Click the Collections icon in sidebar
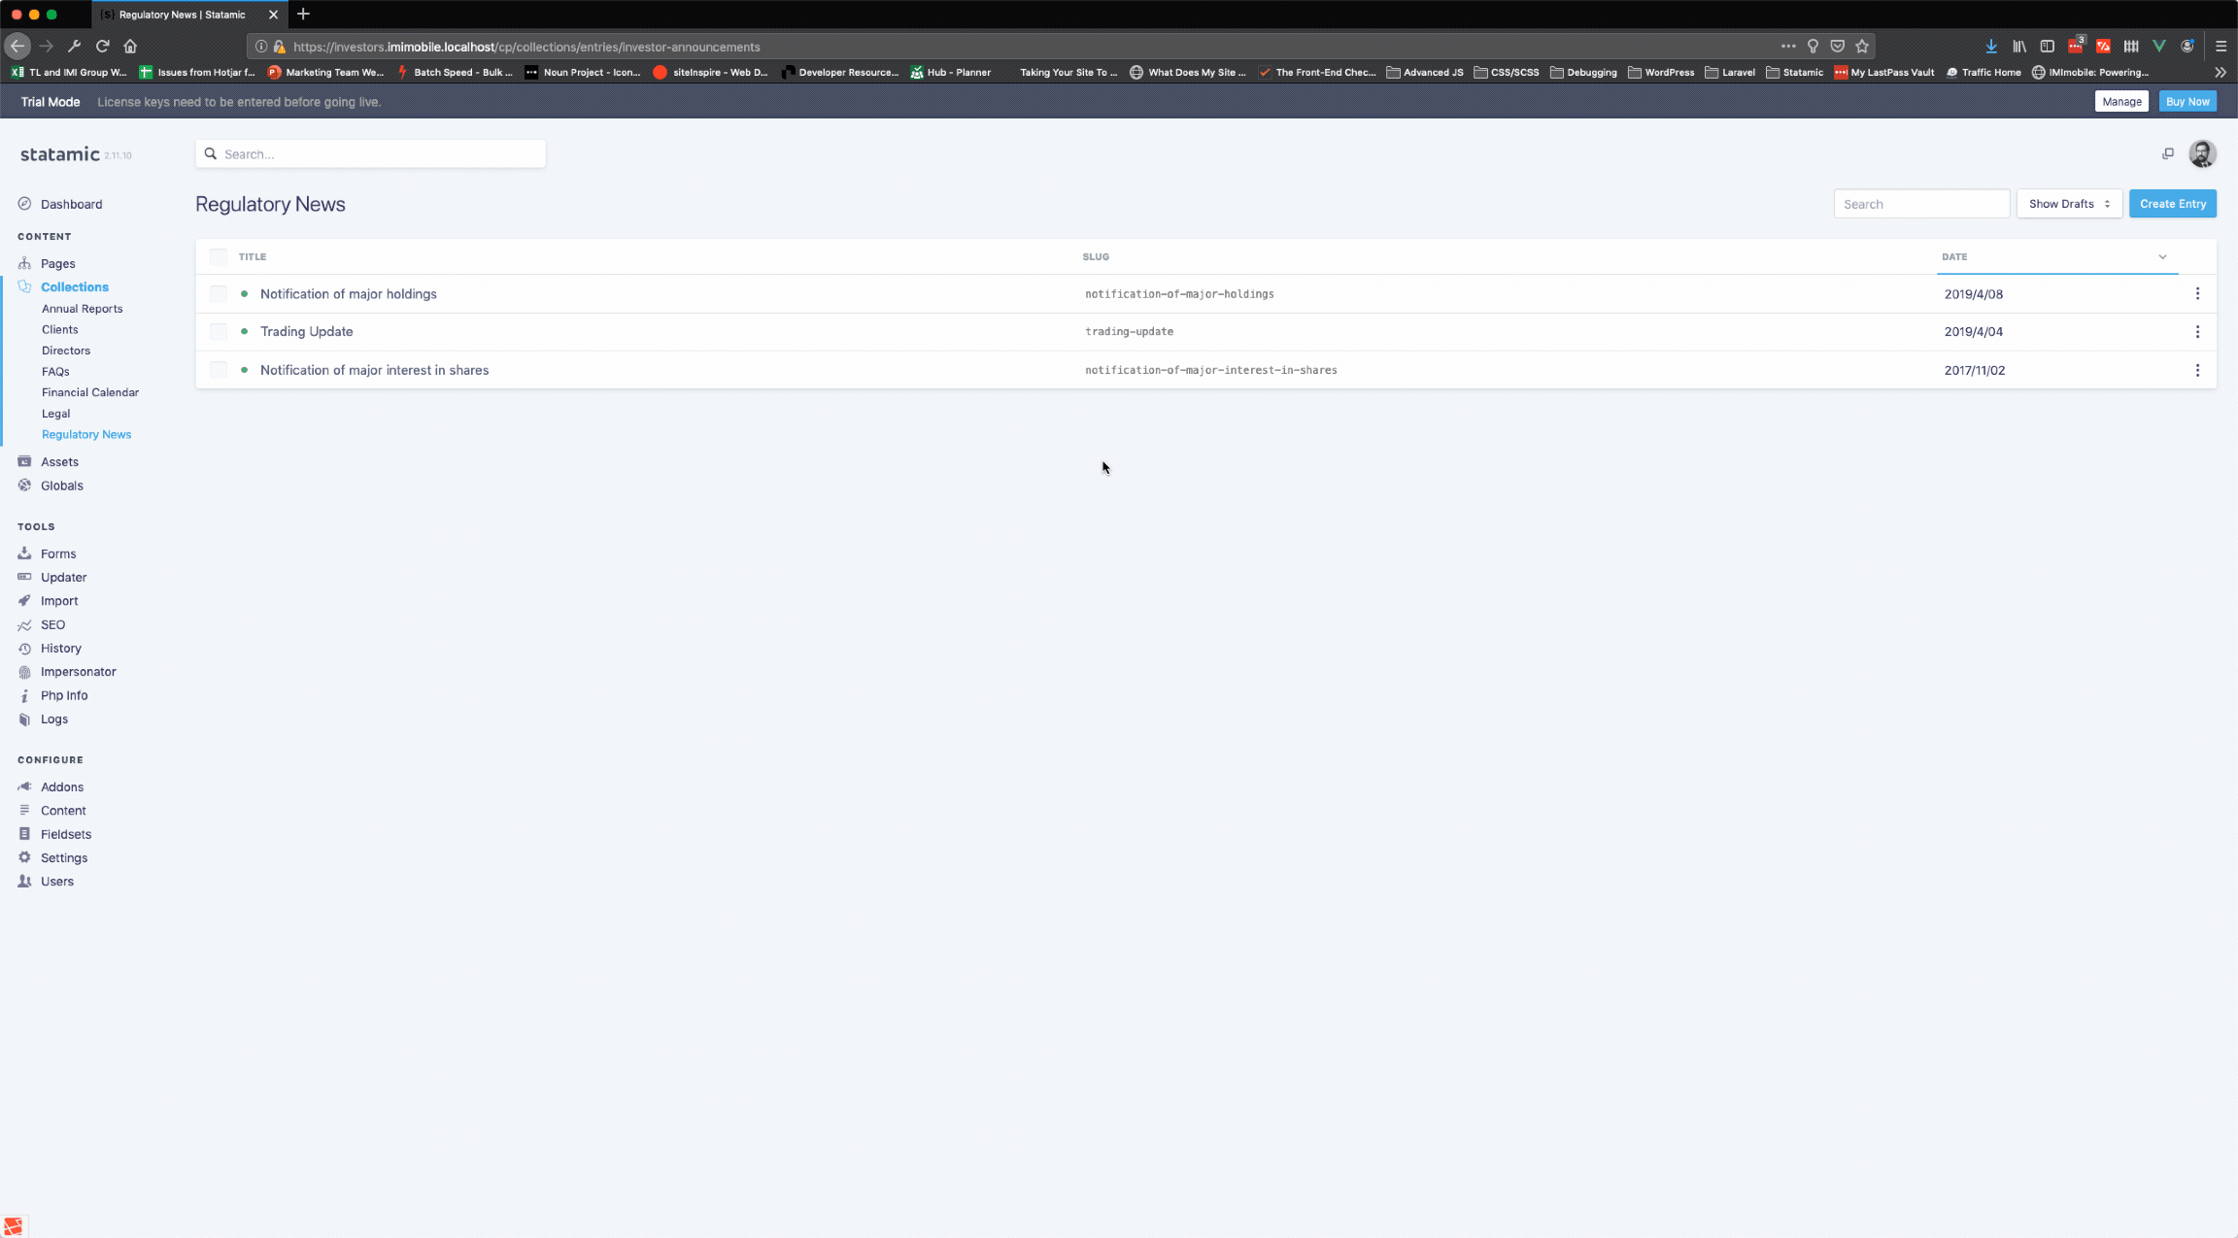Image resolution: width=2238 pixels, height=1238 pixels. (x=24, y=286)
